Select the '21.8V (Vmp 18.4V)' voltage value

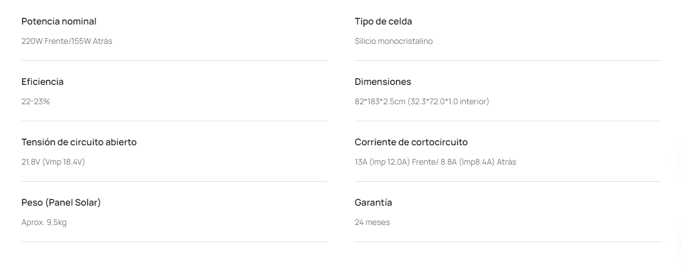click(x=53, y=162)
